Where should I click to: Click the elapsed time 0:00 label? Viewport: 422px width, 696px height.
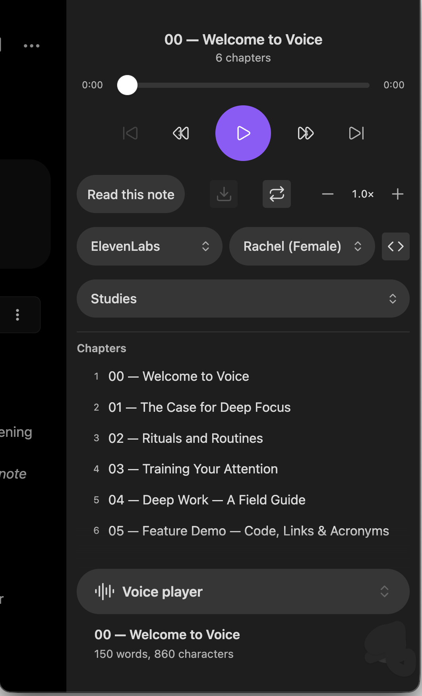coord(92,85)
